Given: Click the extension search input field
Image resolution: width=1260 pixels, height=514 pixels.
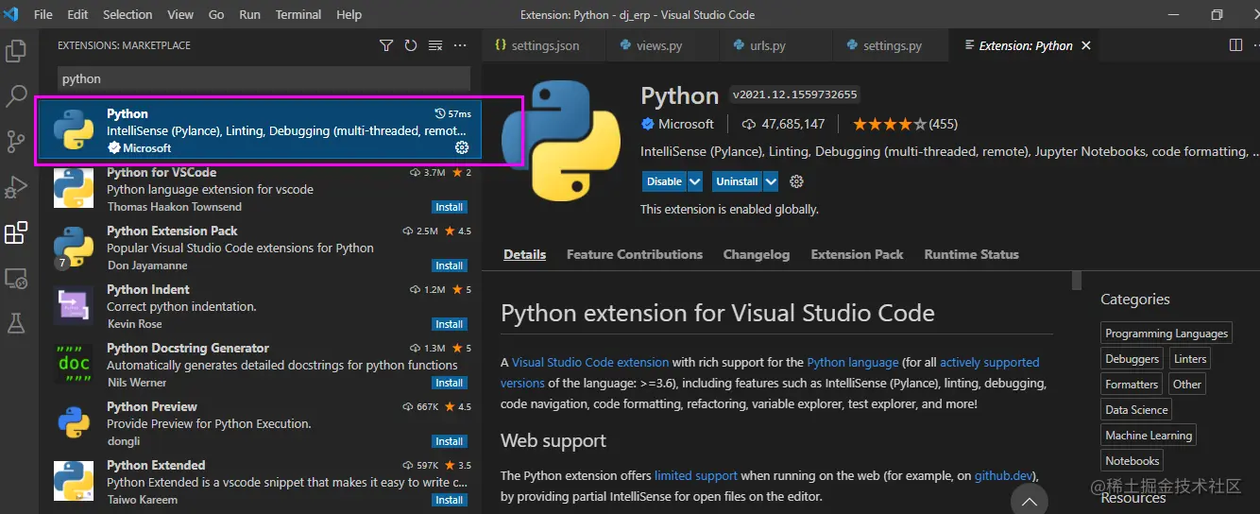Looking at the screenshot, I should coord(264,78).
